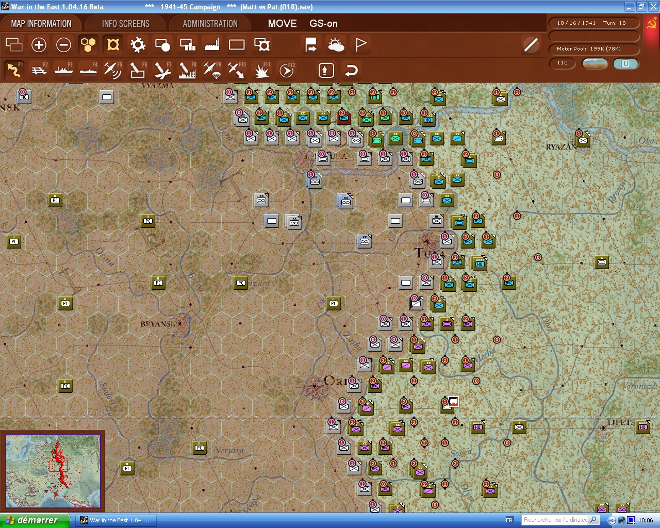Zoom out the map with minus icon

[63, 45]
